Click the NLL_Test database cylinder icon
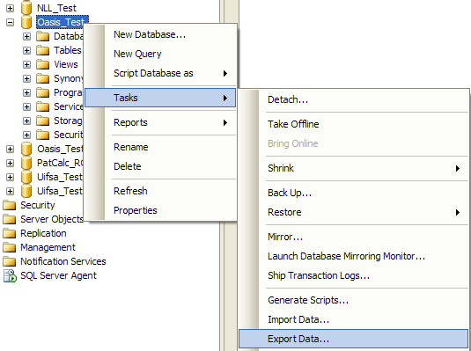The image size is (471, 351). coord(26,8)
